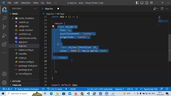
Task: Open .eslintrc.js file
Action: pyautogui.click(x=24, y=22)
